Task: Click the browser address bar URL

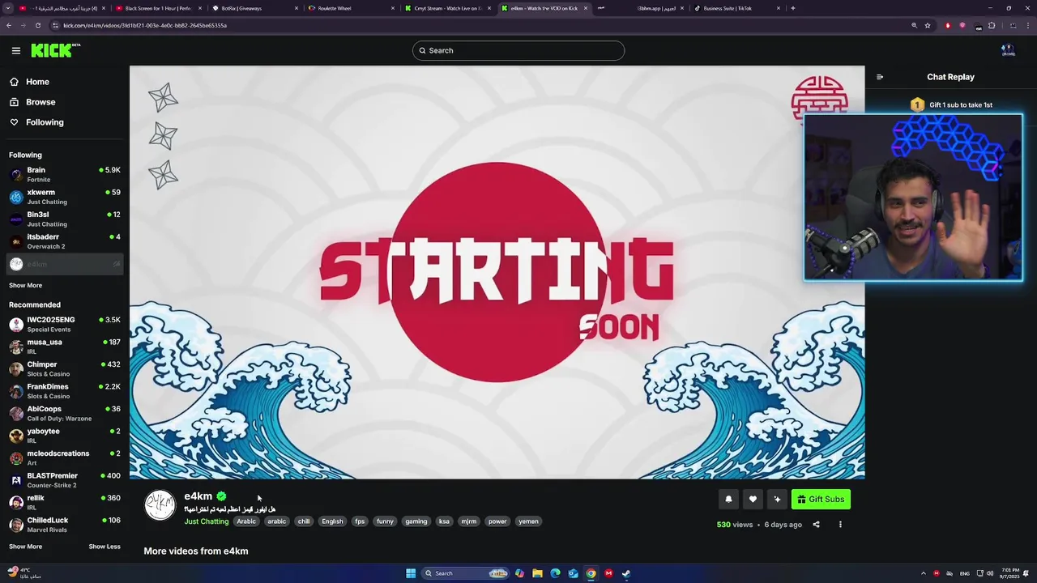Action: (x=145, y=25)
